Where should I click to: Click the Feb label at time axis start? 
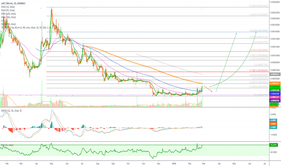click(x=7, y=164)
